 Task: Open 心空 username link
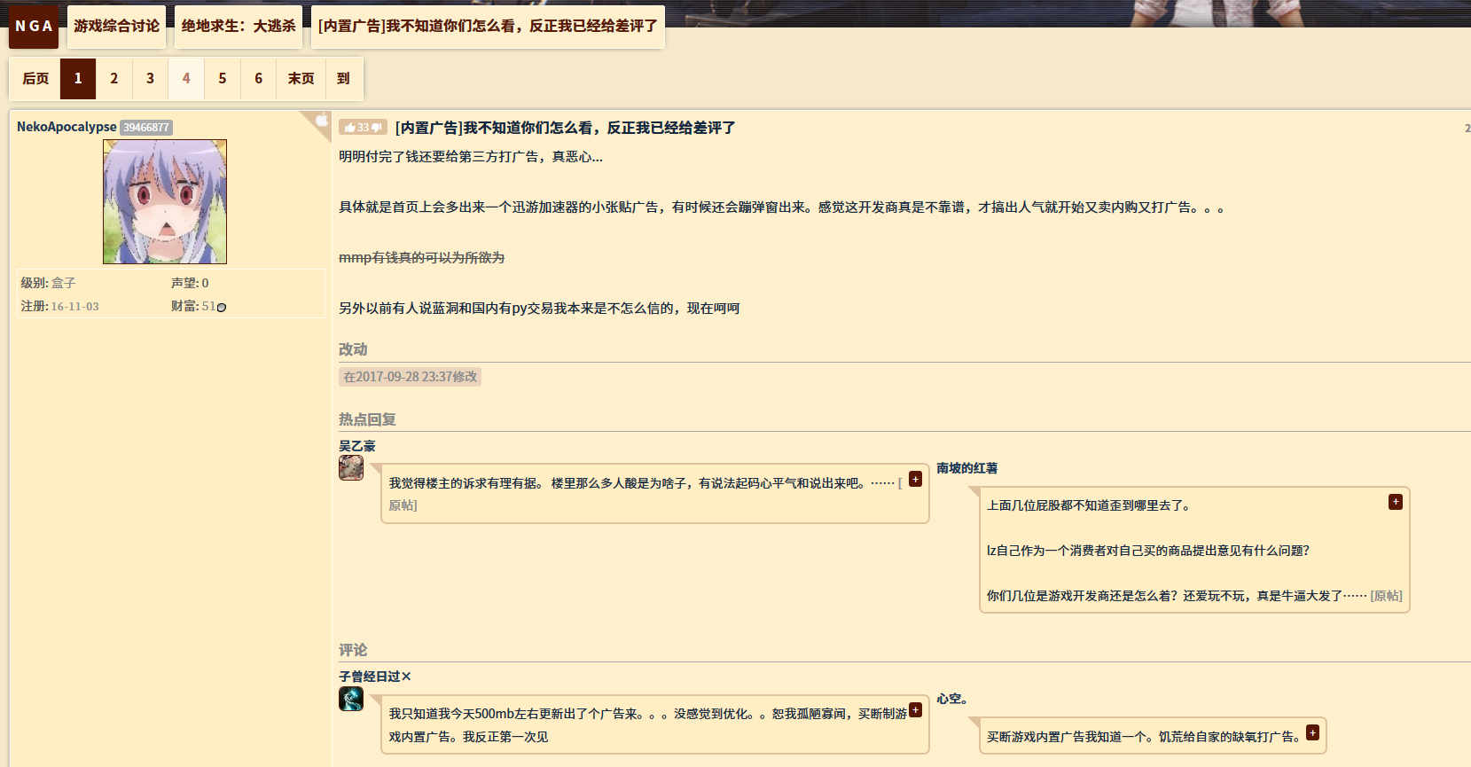pos(952,699)
